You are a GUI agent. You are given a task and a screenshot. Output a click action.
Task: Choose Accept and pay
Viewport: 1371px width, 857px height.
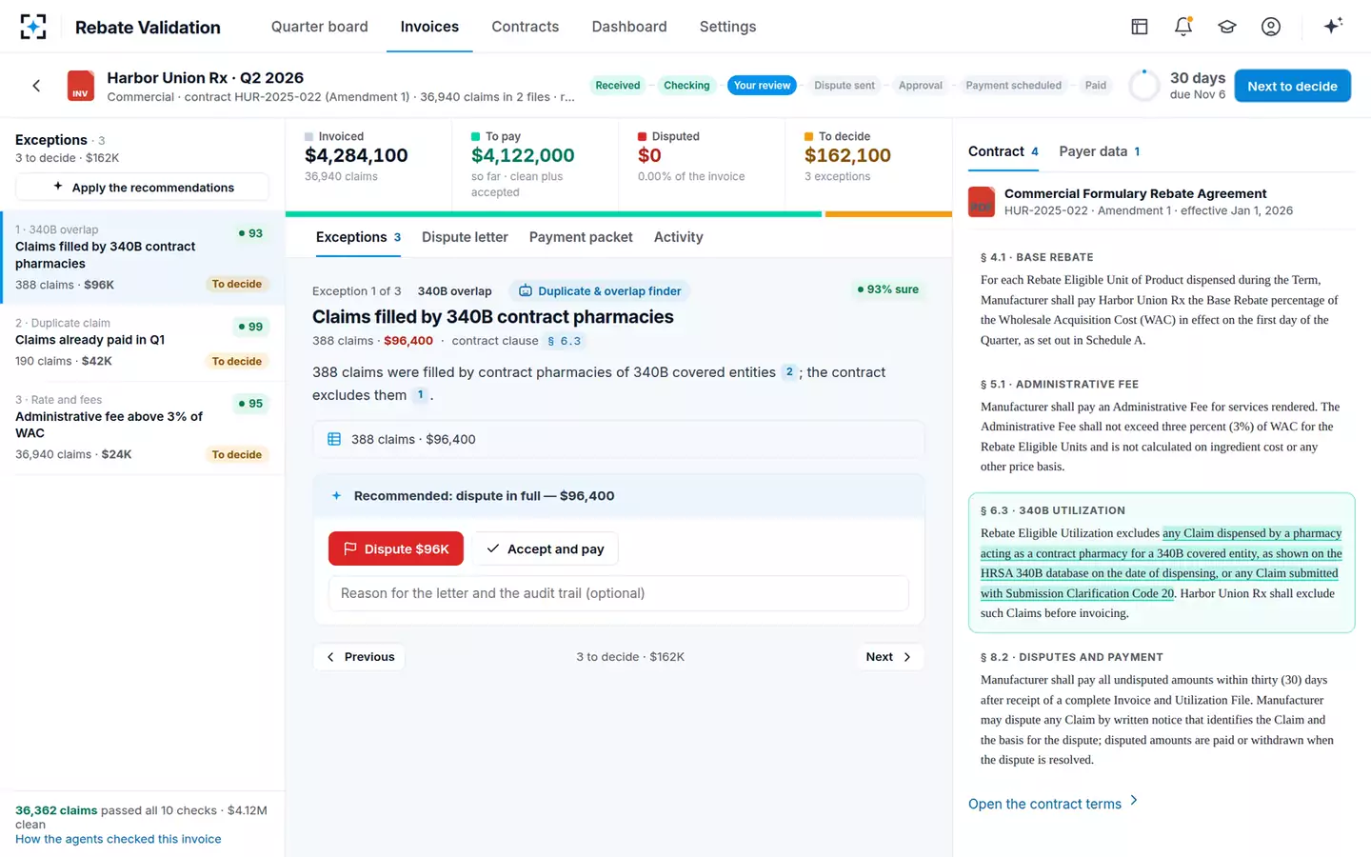point(546,548)
